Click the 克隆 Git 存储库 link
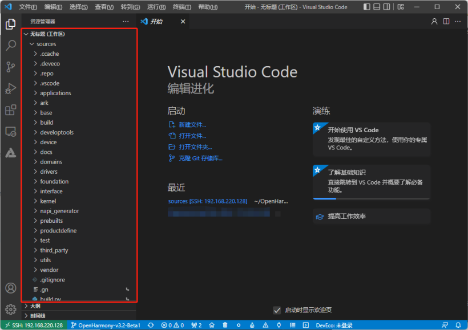468x330 pixels. click(200, 158)
